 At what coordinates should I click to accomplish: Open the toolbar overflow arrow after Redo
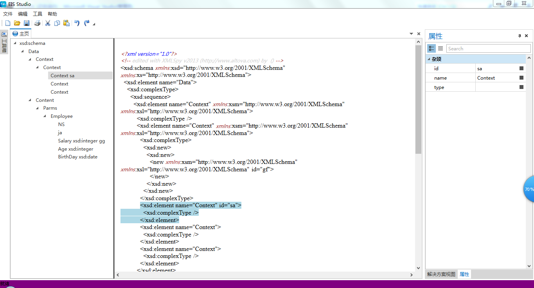tap(94, 24)
